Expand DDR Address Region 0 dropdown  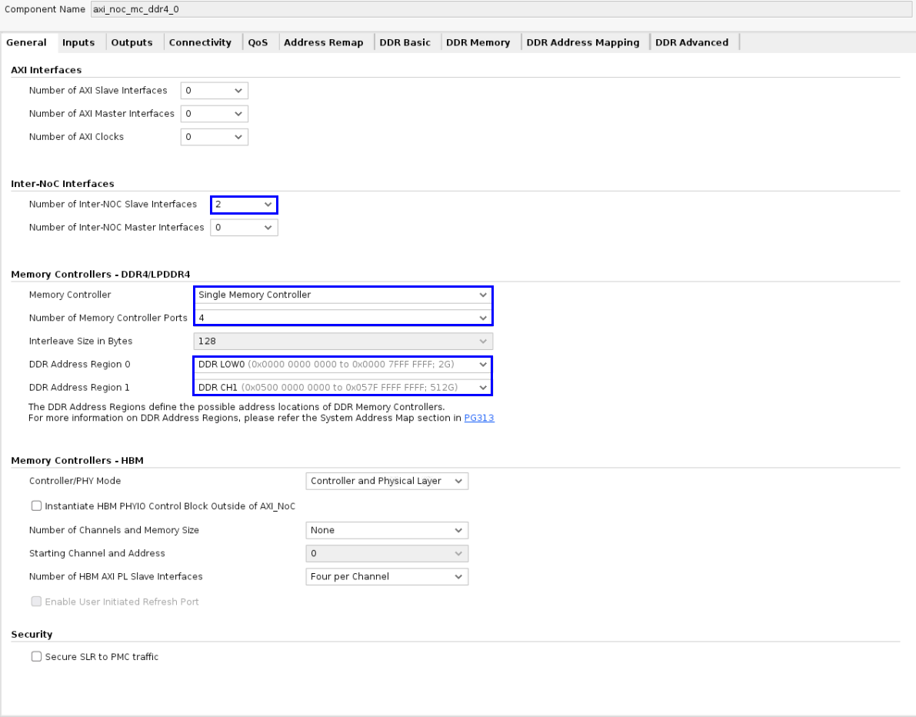342,364
